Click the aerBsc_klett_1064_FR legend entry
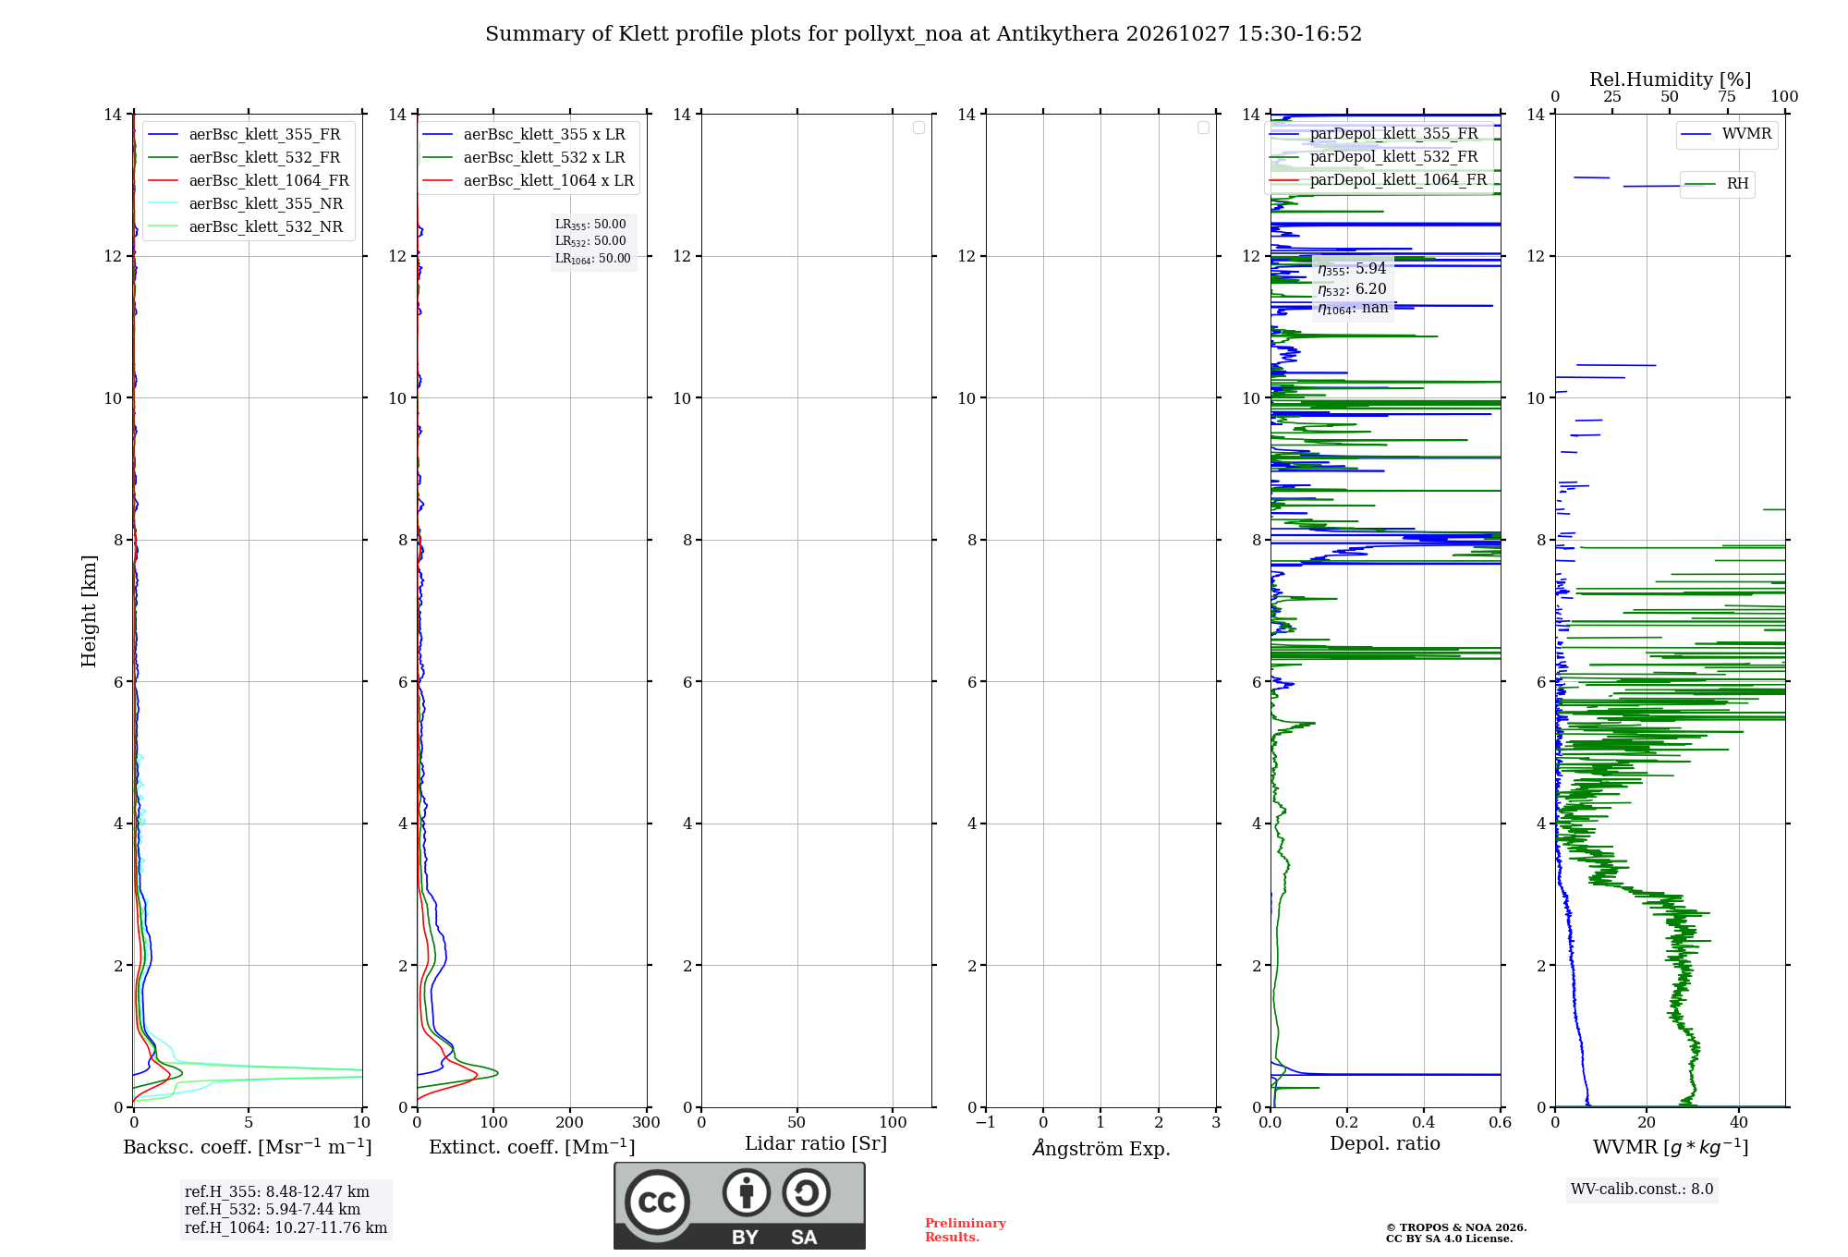Viewport: 1848px width, 1257px height. (x=249, y=181)
